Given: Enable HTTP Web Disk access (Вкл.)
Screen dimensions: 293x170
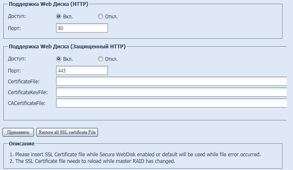Looking at the screenshot, I should pos(59,16).
